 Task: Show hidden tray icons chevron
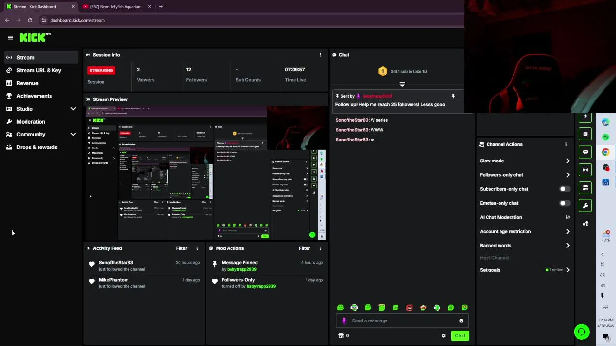pyautogui.click(x=603, y=254)
